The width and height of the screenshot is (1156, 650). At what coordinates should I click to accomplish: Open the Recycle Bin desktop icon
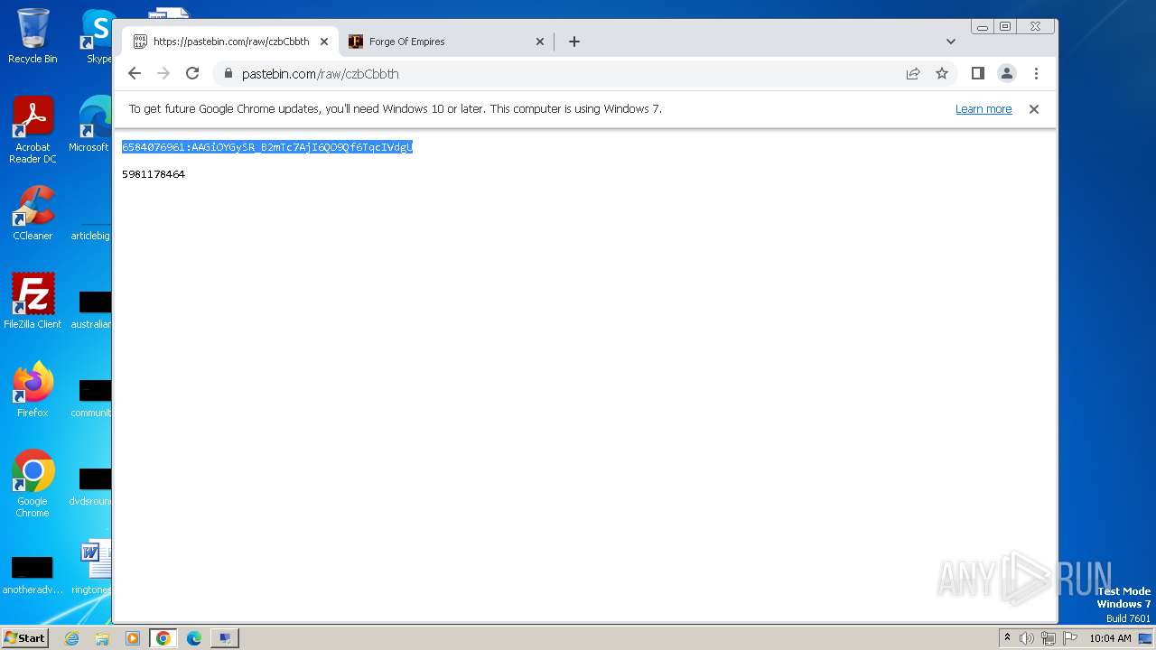tap(33, 36)
